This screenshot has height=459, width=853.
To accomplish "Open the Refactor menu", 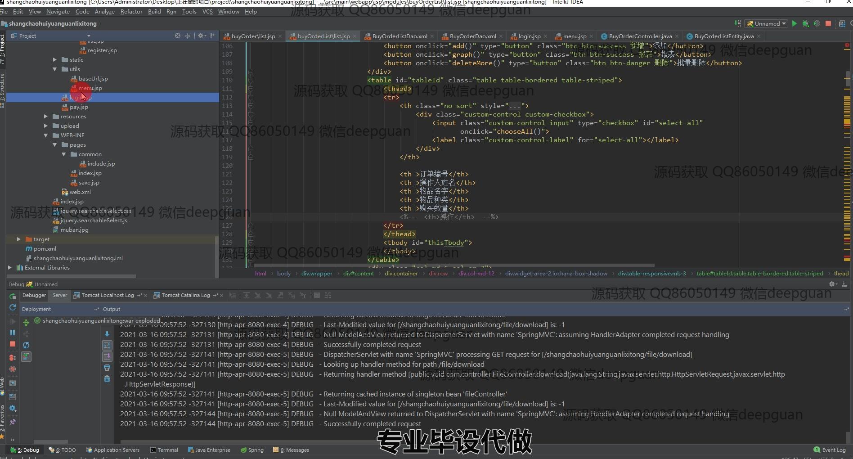I will (131, 12).
